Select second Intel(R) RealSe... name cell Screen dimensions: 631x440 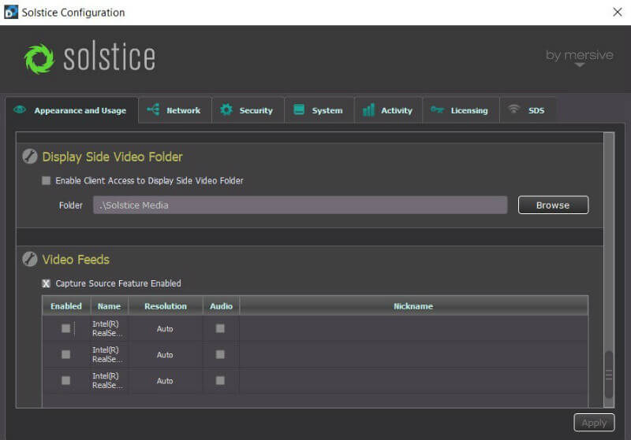[108, 354]
